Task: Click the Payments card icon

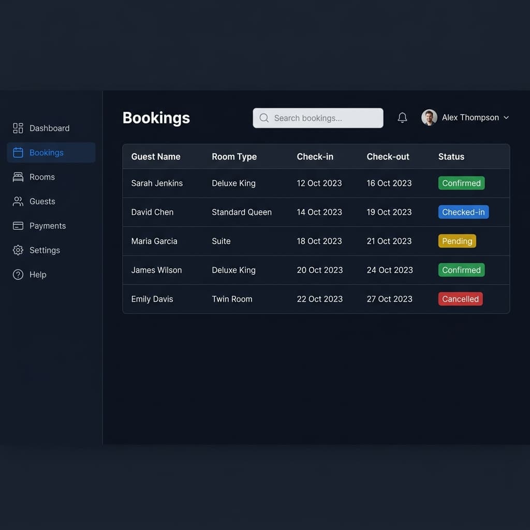Action: (x=18, y=226)
